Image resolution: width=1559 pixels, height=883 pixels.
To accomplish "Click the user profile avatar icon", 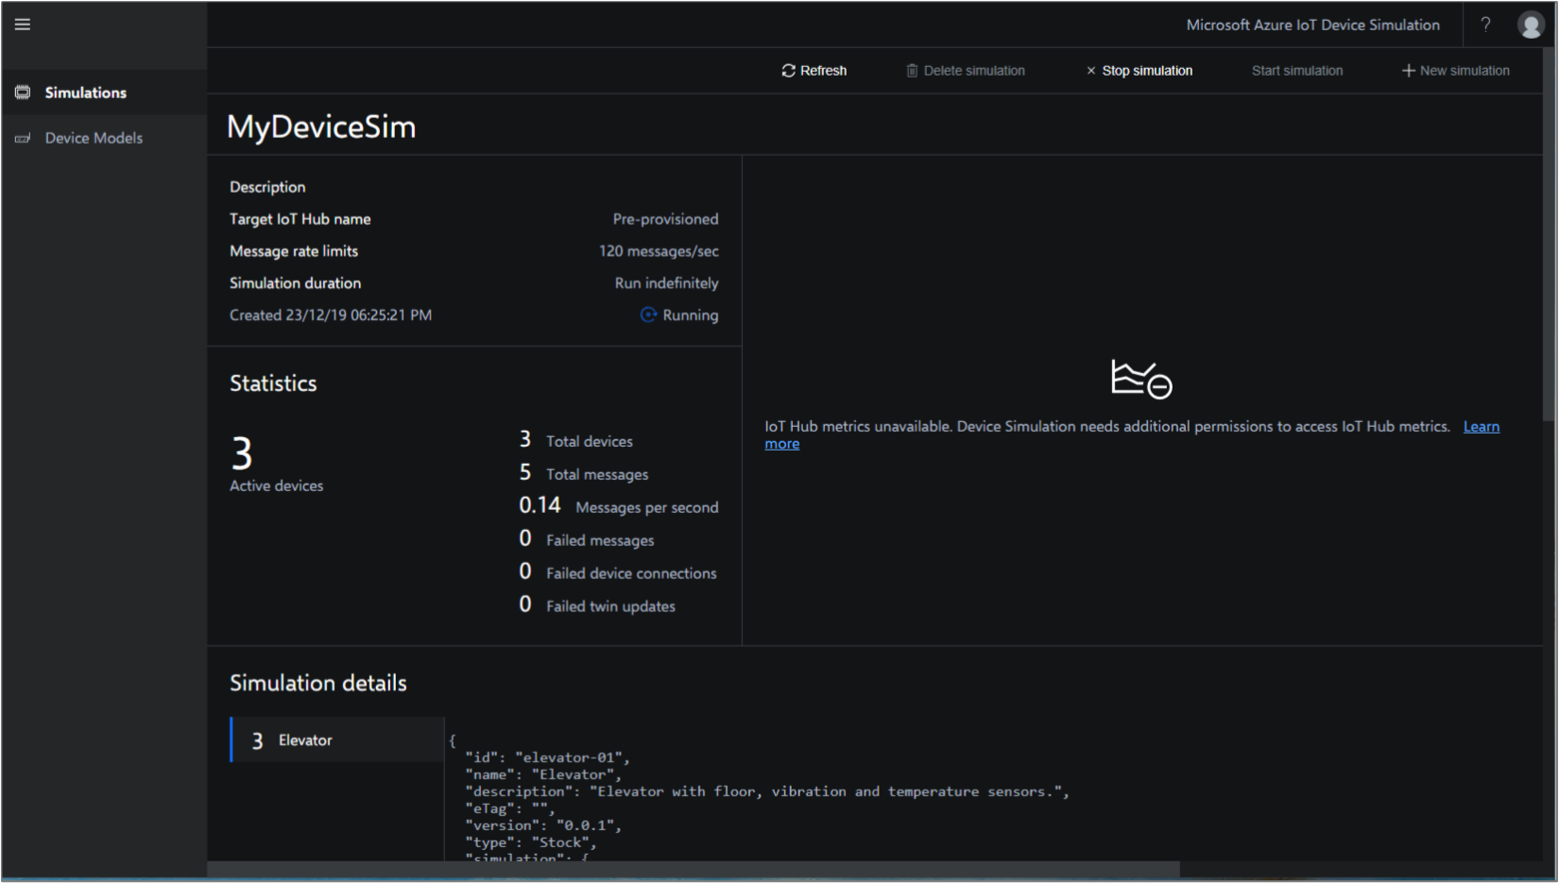I will click(x=1530, y=25).
